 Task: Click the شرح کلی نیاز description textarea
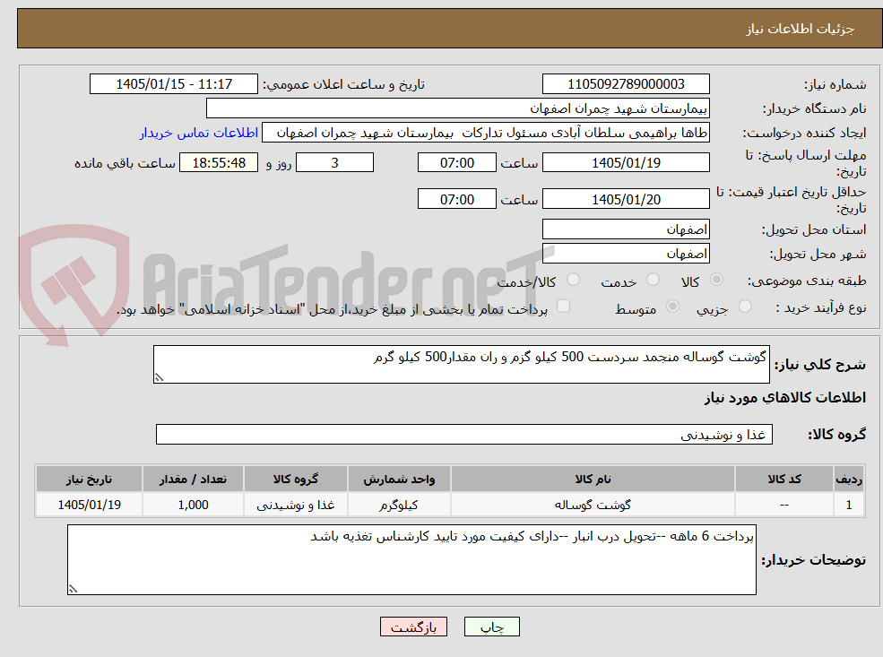[461, 364]
